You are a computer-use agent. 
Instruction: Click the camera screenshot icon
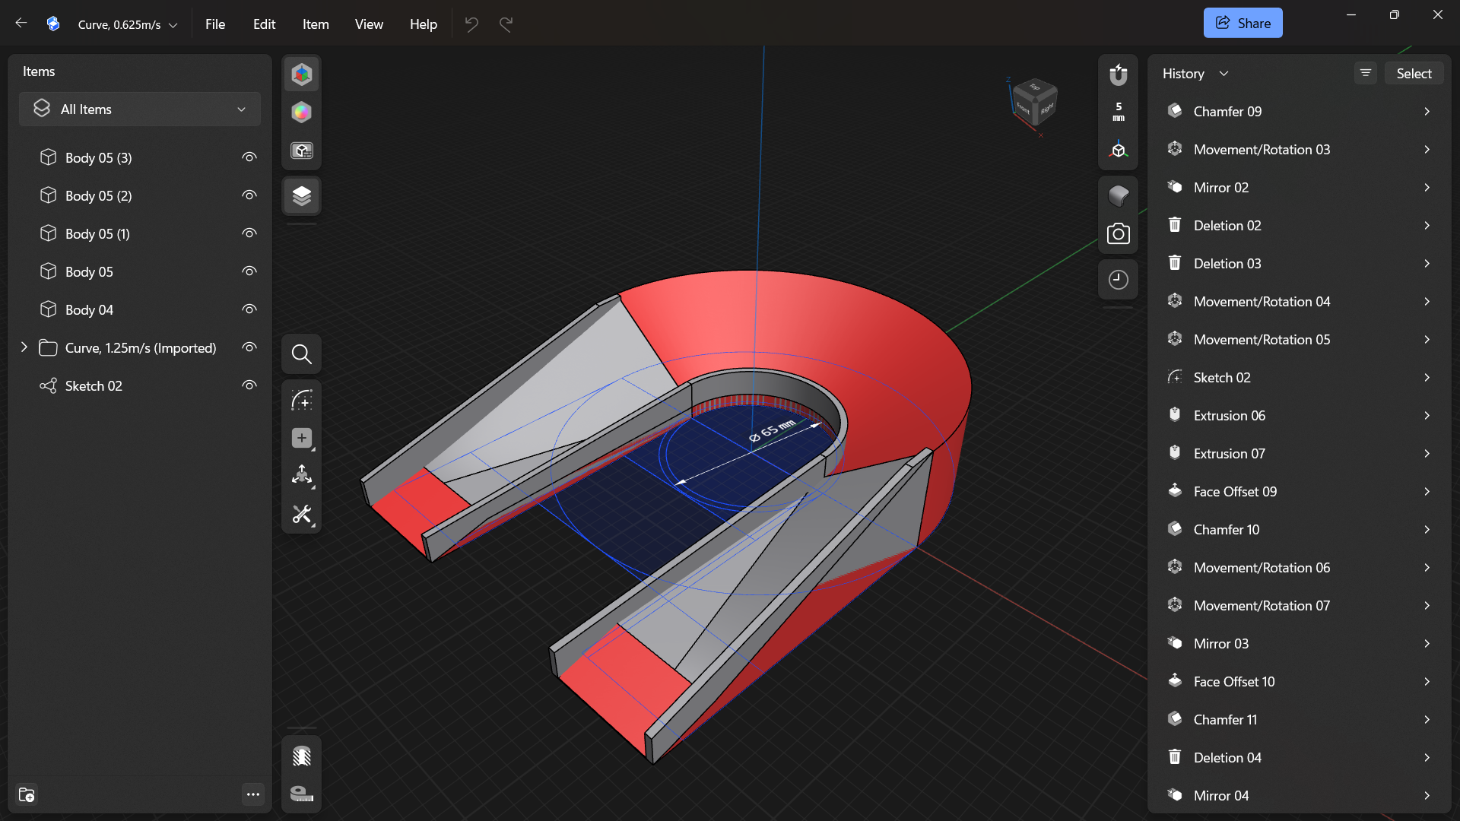[x=1118, y=234]
